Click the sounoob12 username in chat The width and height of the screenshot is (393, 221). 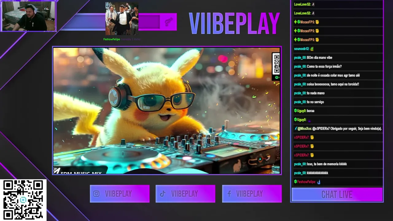pyautogui.click(x=302, y=49)
